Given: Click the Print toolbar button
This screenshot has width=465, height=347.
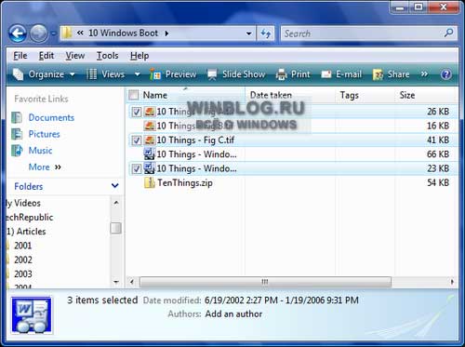Looking at the screenshot, I should click(x=293, y=74).
